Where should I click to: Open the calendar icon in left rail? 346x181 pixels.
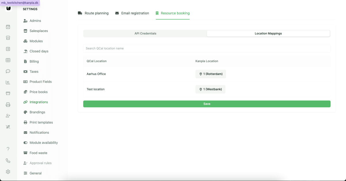click(8, 27)
